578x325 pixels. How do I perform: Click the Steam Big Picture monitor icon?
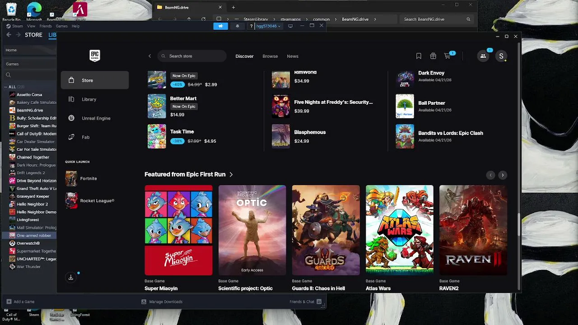(x=290, y=26)
